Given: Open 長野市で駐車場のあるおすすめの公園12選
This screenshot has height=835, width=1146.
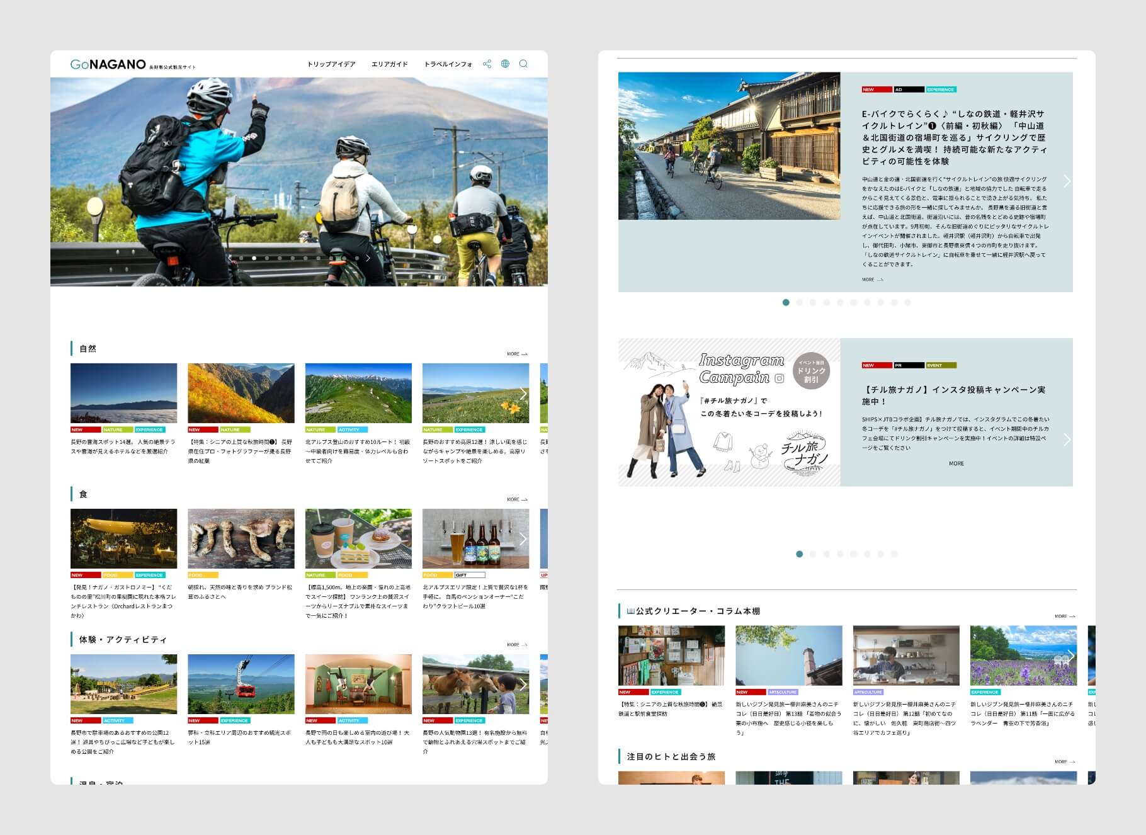Looking at the screenshot, I should coord(123,742).
